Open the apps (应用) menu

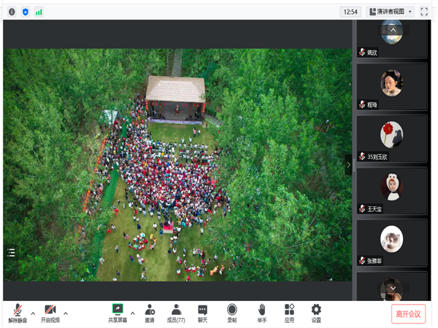pyautogui.click(x=289, y=313)
